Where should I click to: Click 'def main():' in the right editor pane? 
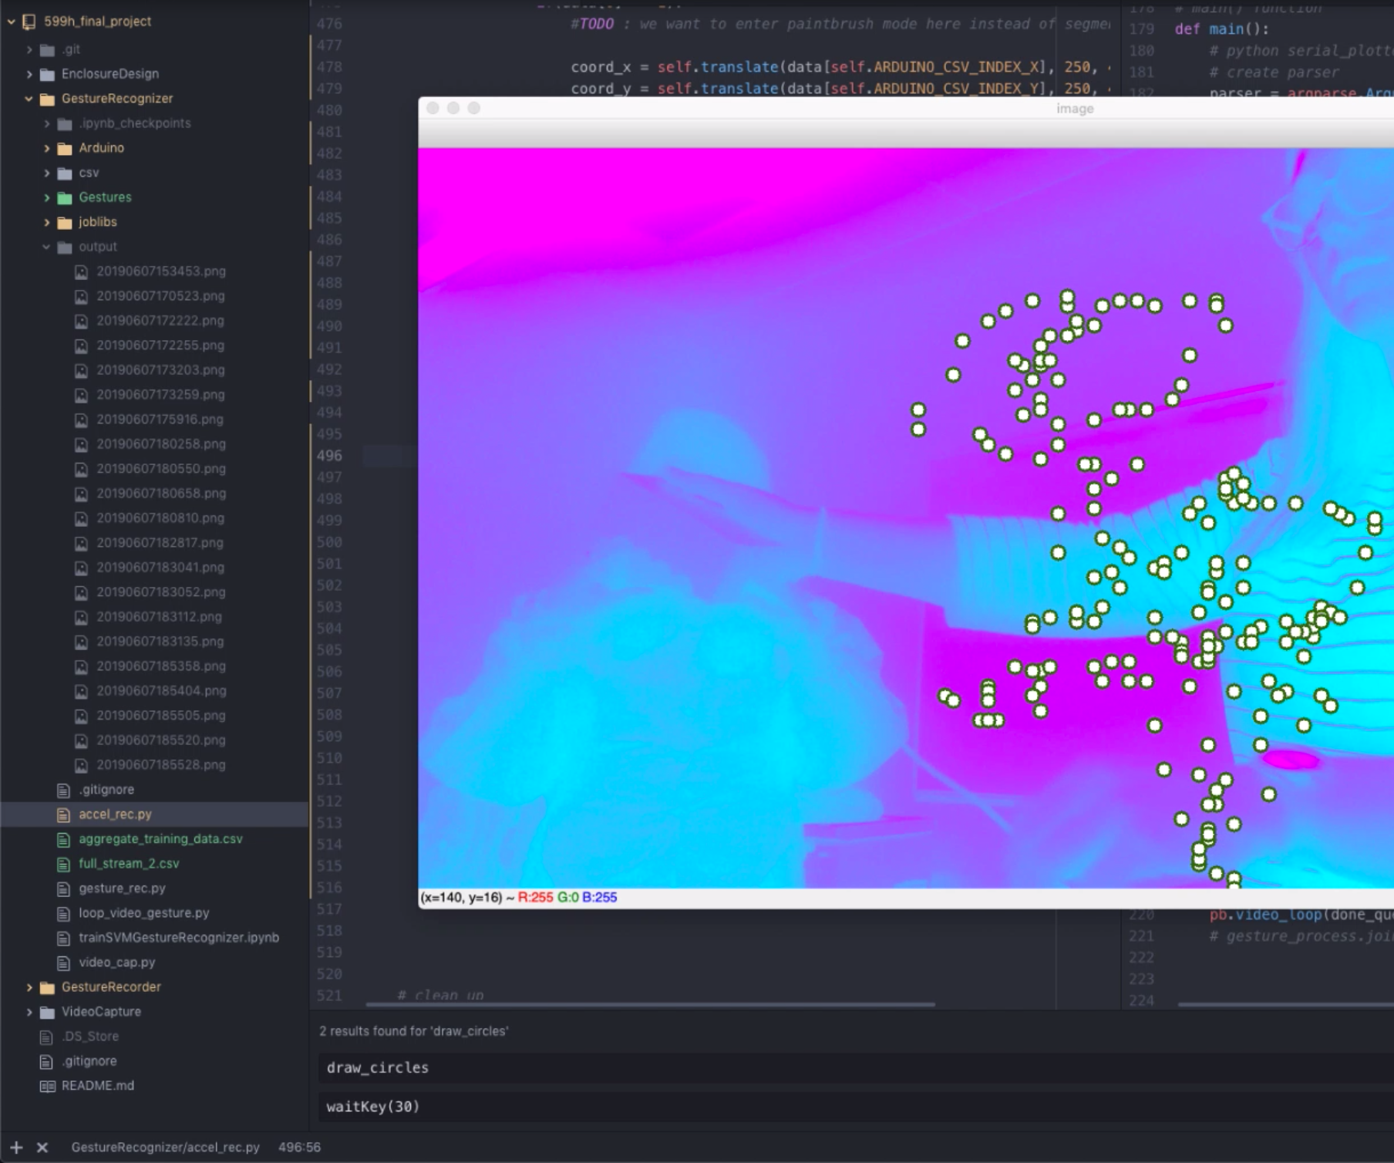click(x=1221, y=29)
